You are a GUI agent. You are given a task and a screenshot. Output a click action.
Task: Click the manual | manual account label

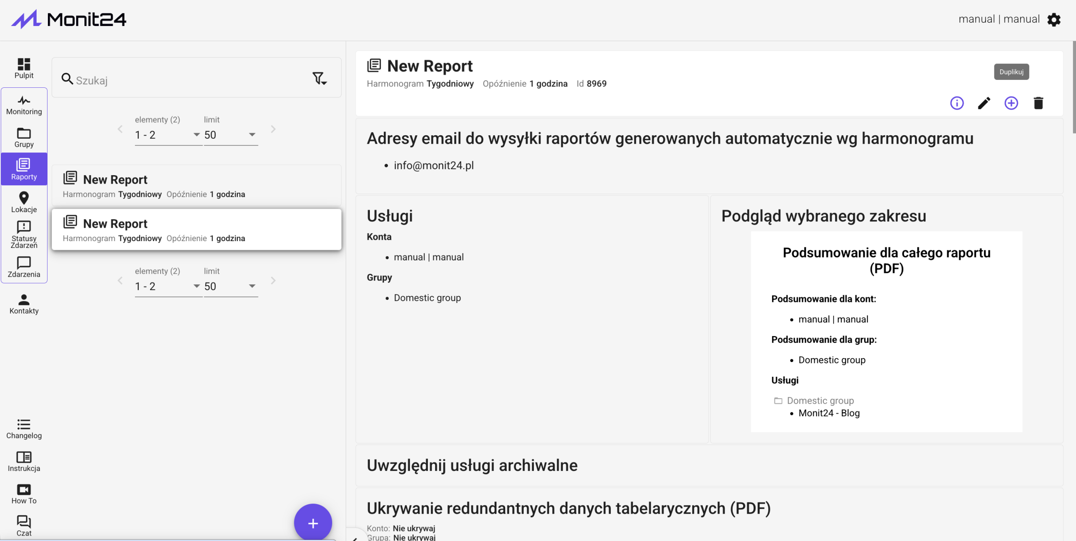coord(999,19)
